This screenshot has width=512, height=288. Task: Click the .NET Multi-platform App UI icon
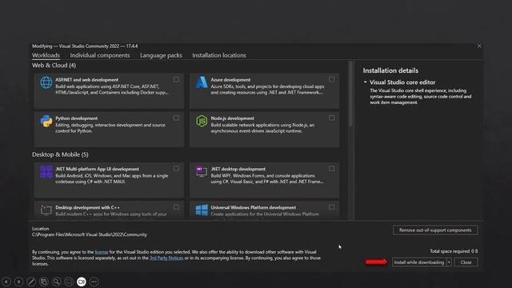coord(46,171)
